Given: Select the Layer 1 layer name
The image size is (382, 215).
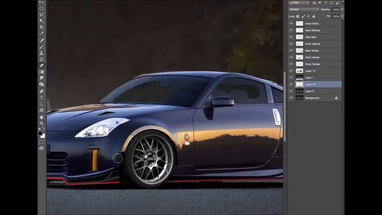Looking at the screenshot, I should tap(309, 78).
